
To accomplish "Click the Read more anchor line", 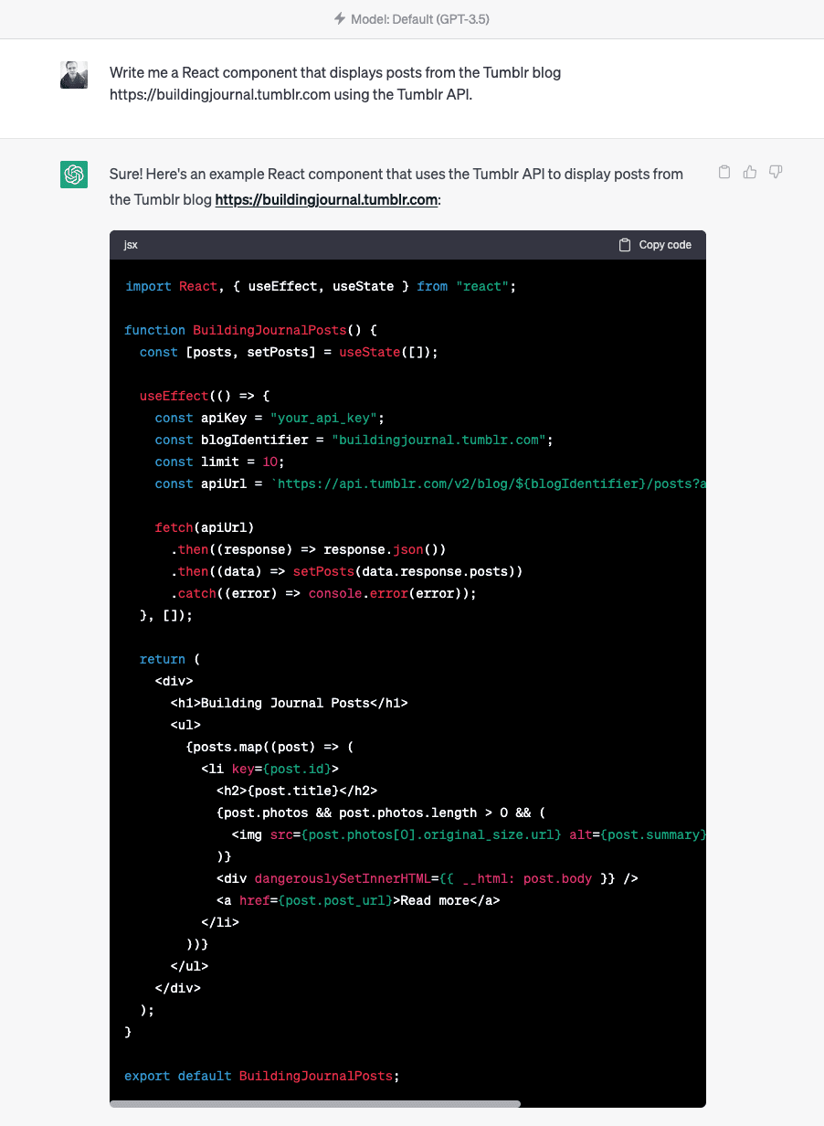I will tap(358, 900).
